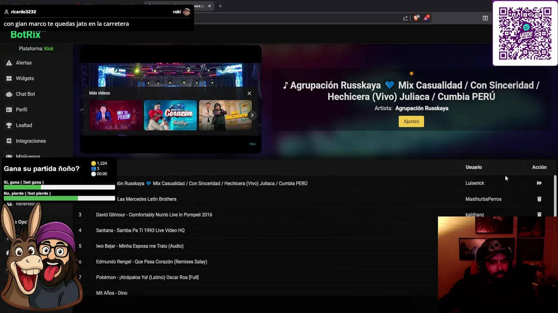Play the Mix Encuentro video thumbnail

click(x=225, y=115)
